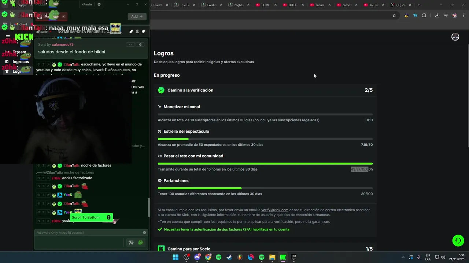
Task: Unpin the pinned message from calamardo73
Action: pos(140,45)
